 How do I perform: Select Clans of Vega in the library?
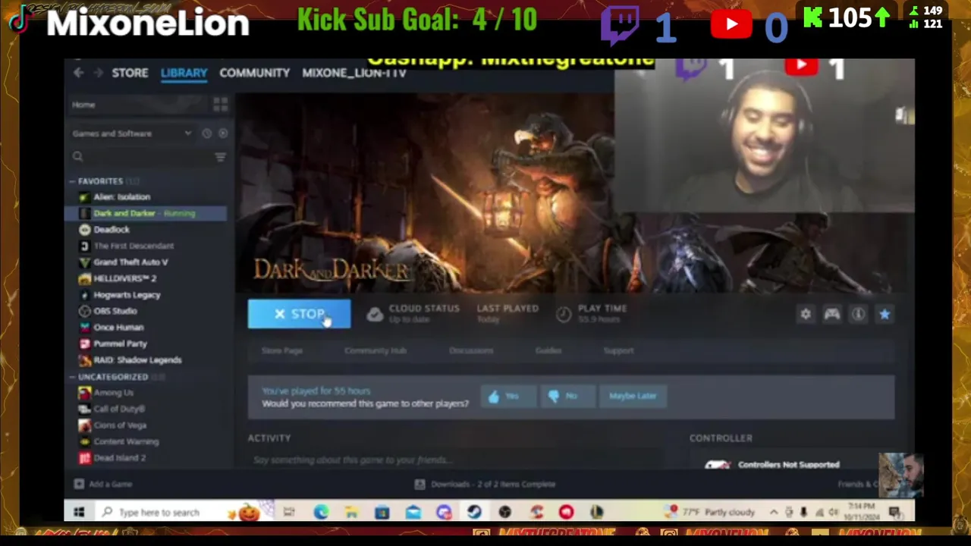(120, 425)
